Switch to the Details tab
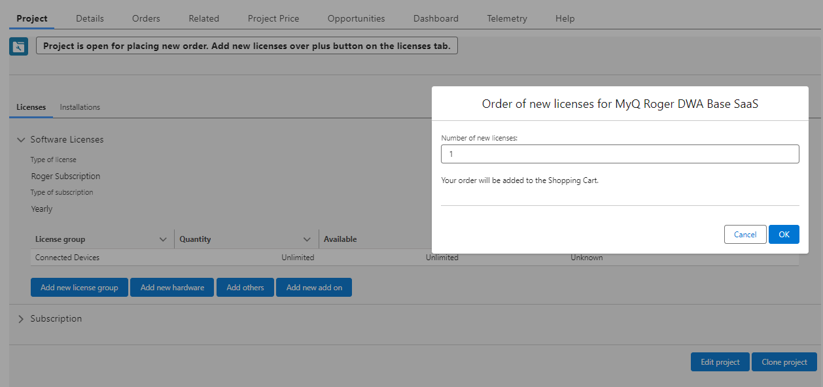Viewport: 823px width, 387px height. tap(90, 18)
